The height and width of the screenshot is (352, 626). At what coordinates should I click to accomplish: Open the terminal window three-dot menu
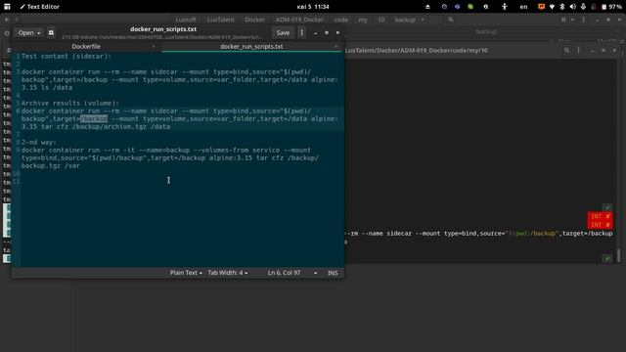[578, 50]
